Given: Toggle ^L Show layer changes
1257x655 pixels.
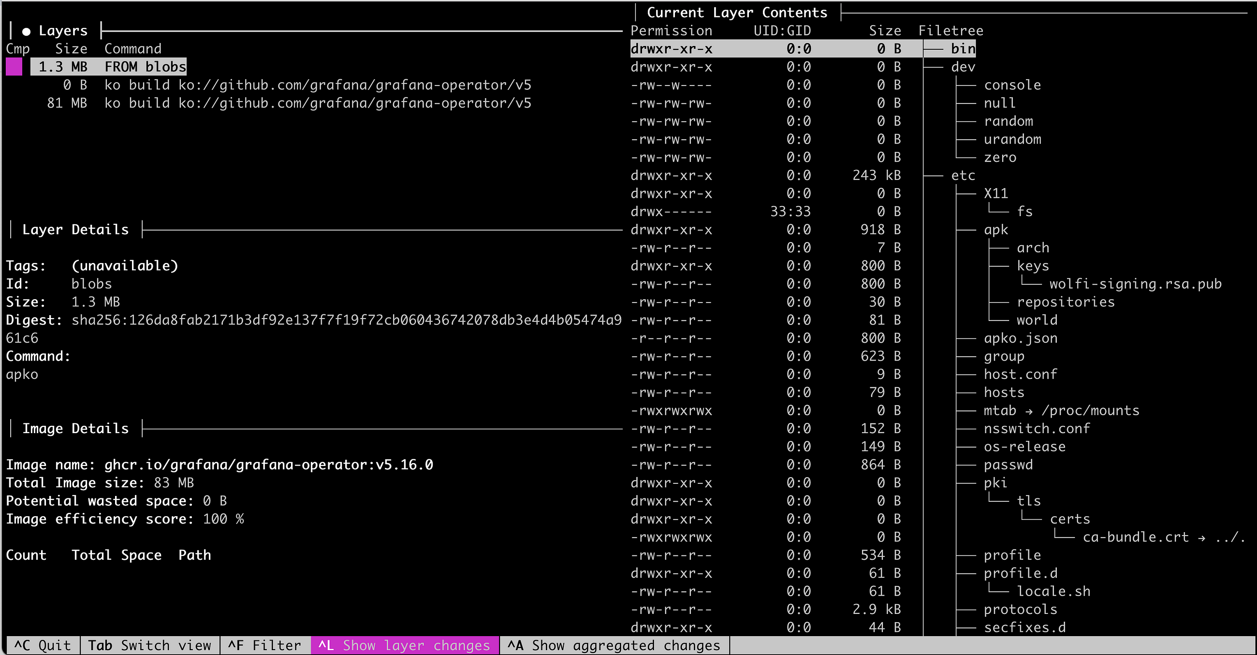Looking at the screenshot, I should [405, 645].
